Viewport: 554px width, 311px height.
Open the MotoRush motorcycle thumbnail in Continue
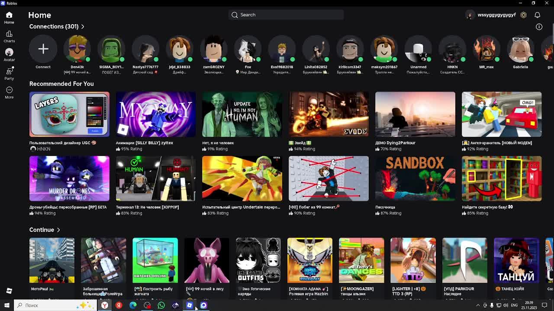[x=52, y=260]
